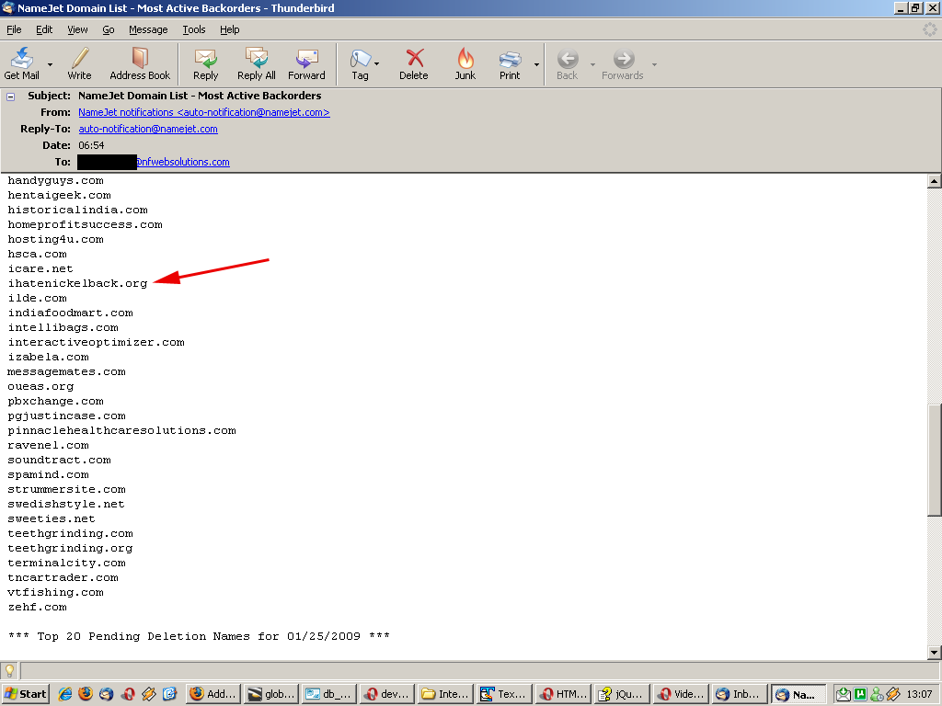
Task: Open the View menu
Action: click(77, 29)
